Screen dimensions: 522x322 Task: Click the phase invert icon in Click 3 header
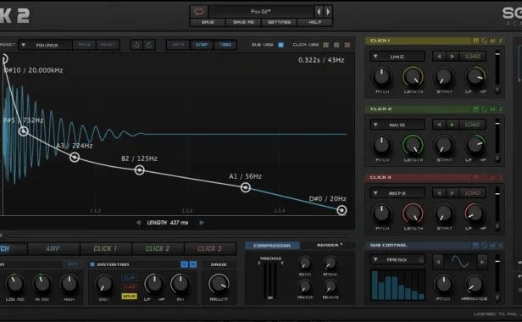tap(484, 177)
